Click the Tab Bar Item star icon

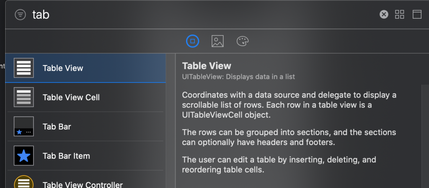click(24, 155)
